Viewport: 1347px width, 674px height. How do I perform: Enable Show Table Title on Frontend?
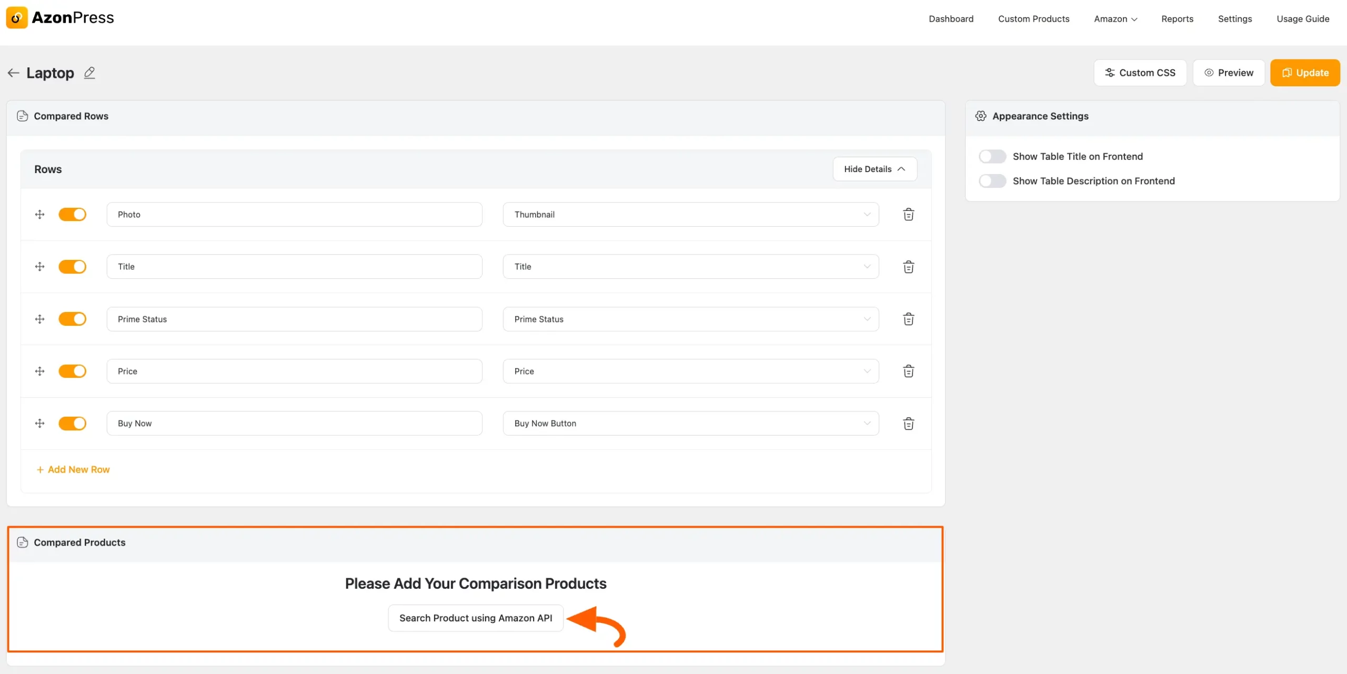992,156
